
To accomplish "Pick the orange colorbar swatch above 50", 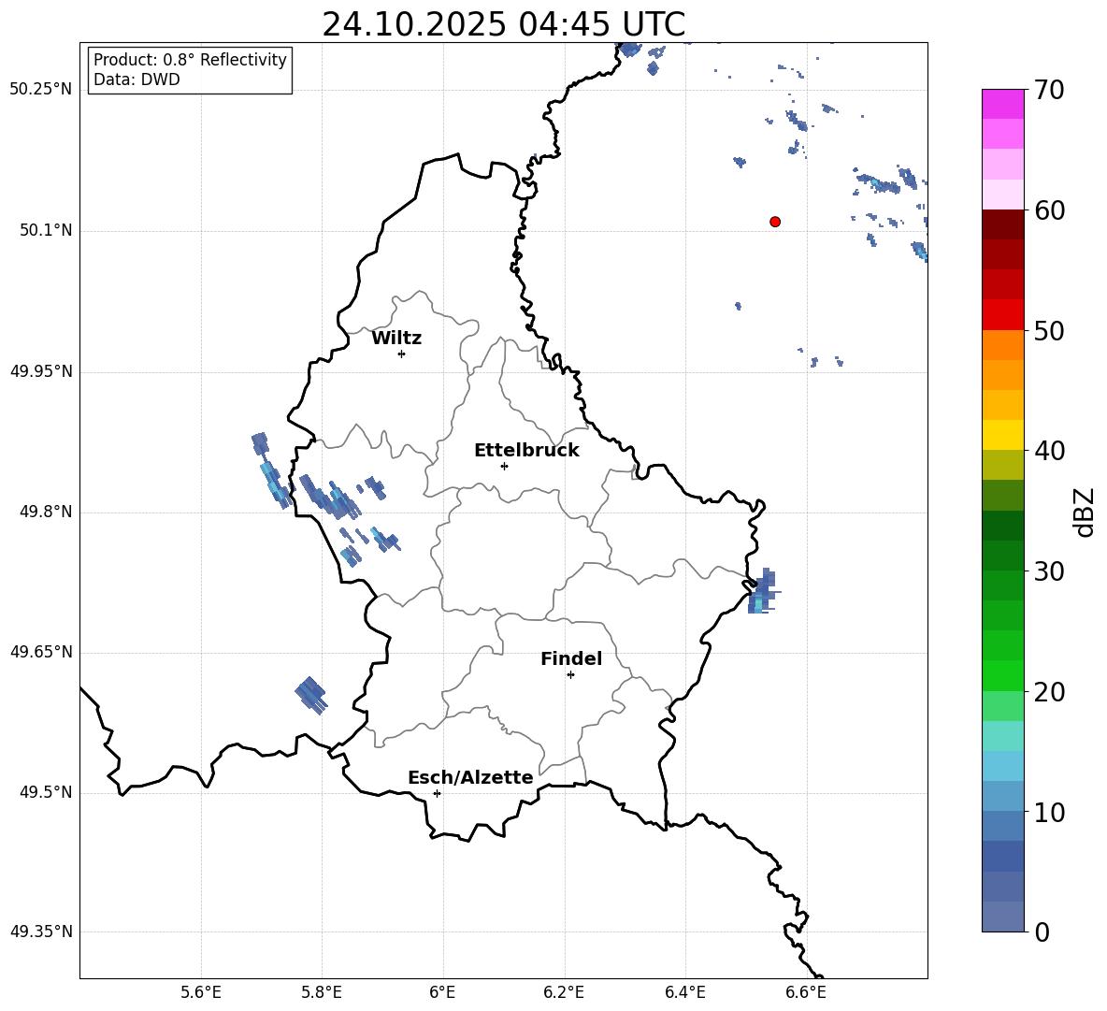I will [1003, 345].
